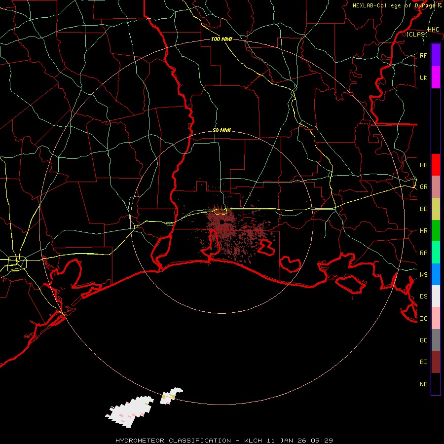The height and width of the screenshot is (444, 444).
Task: Click the "HA" legend label
Action: click(x=423, y=165)
